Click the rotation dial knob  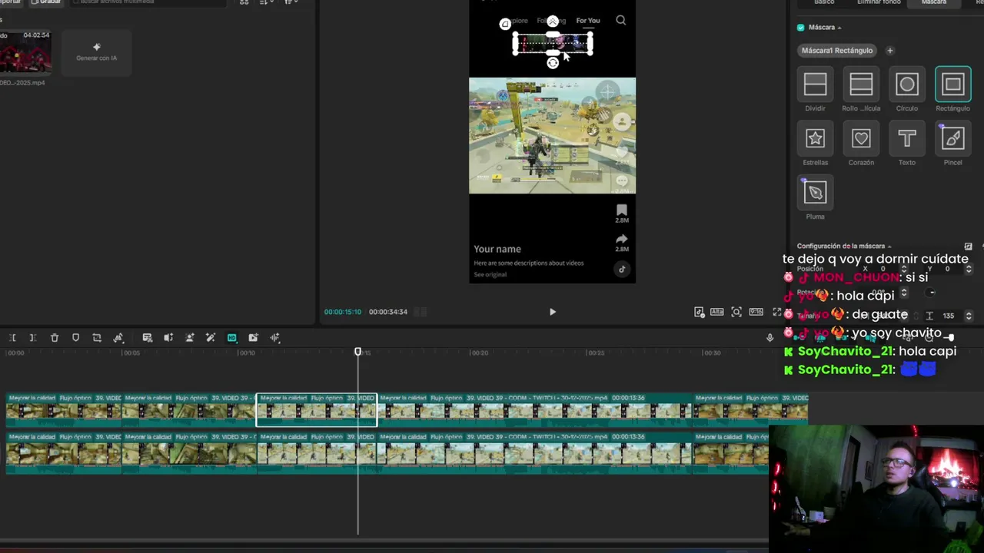(931, 293)
